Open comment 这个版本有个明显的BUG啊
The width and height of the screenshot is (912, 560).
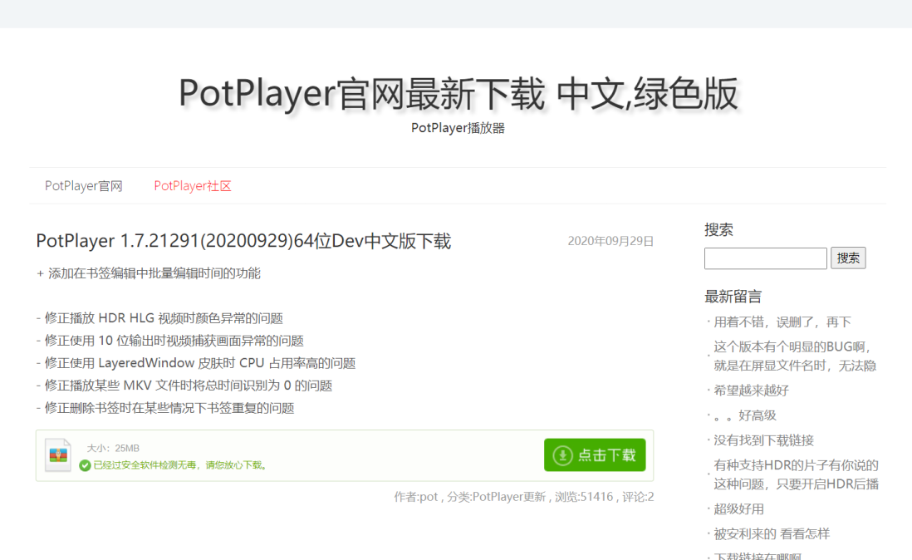[795, 356]
